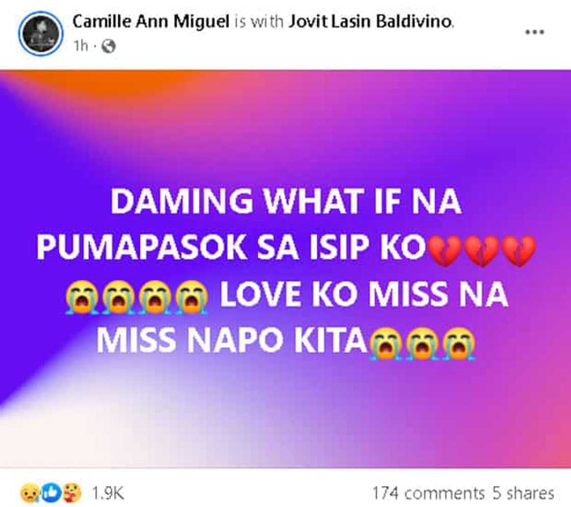Click the last broken heart emoji
The width and height of the screenshot is (571, 507).
518,250
